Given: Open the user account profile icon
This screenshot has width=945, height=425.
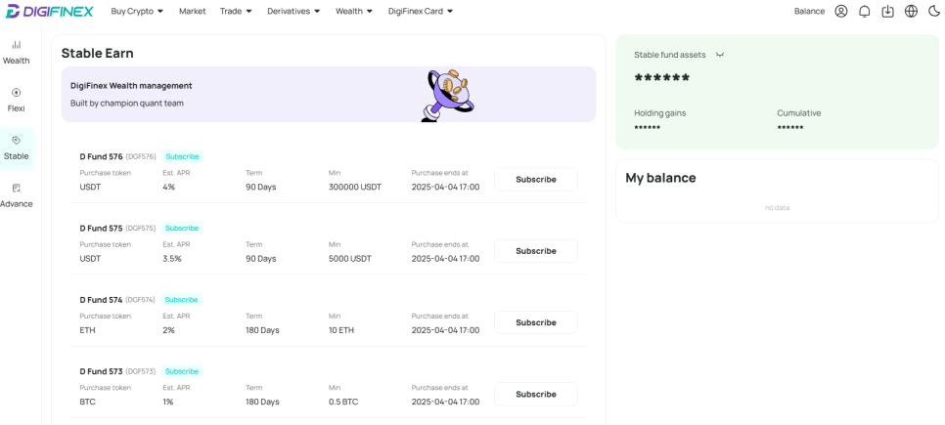Looking at the screenshot, I should pyautogui.click(x=840, y=11).
